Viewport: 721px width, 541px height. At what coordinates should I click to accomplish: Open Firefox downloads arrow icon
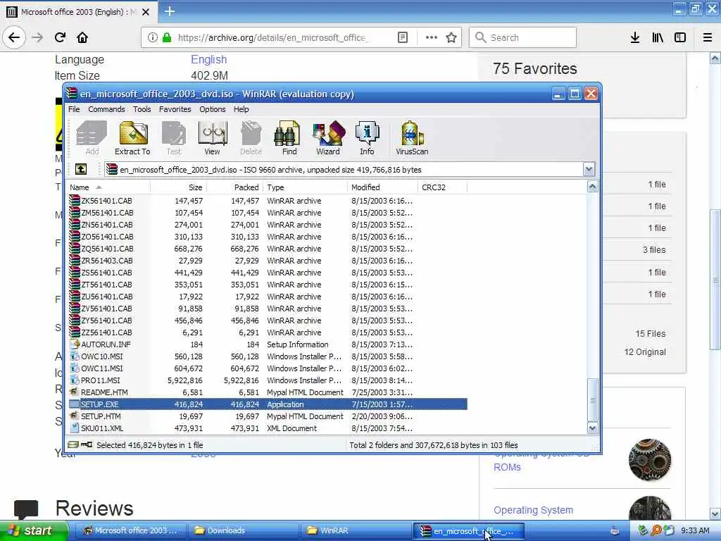(x=635, y=37)
